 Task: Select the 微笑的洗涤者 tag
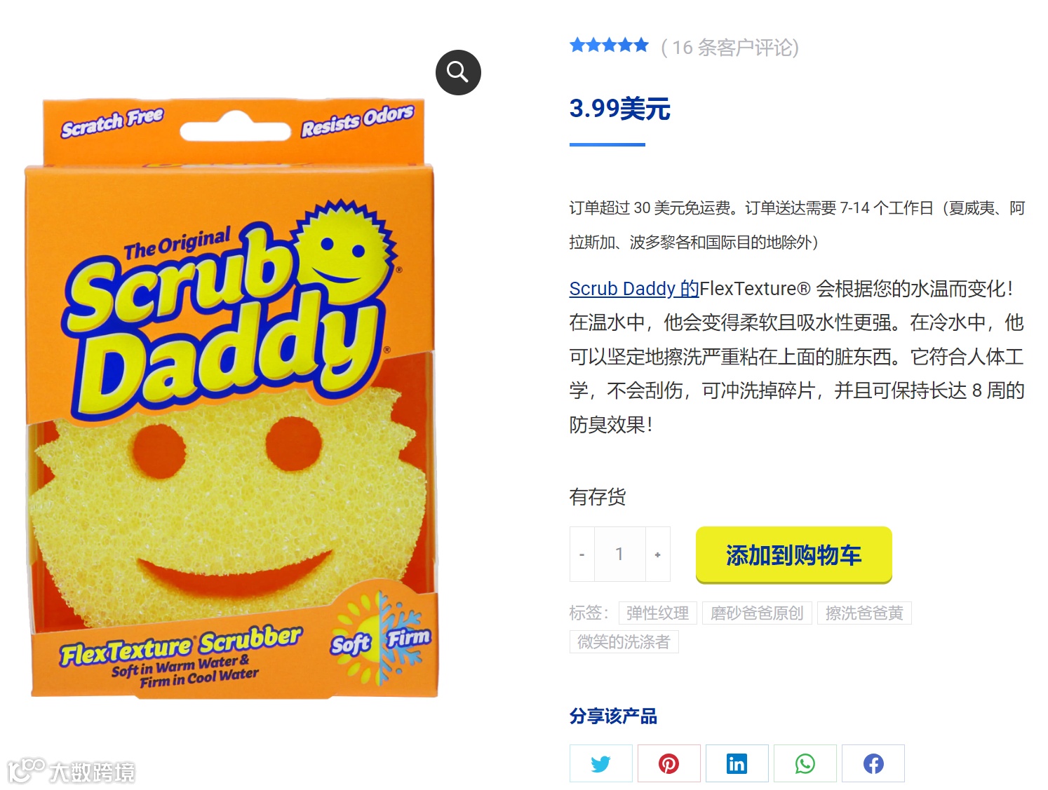click(624, 641)
